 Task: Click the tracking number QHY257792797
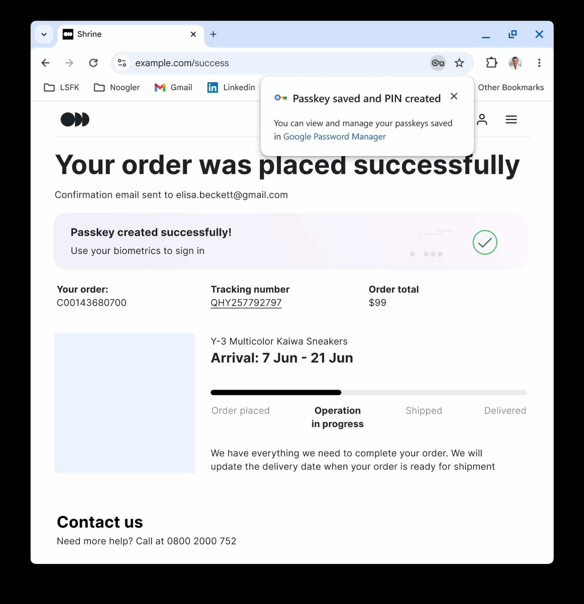click(246, 303)
